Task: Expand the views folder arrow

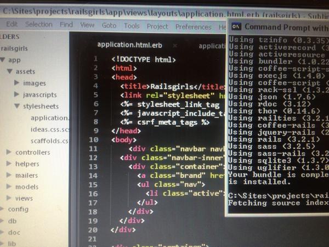Action: (9, 198)
